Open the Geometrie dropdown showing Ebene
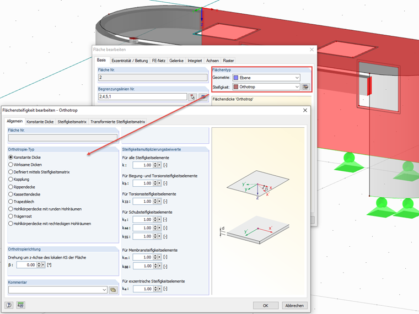 pos(266,78)
